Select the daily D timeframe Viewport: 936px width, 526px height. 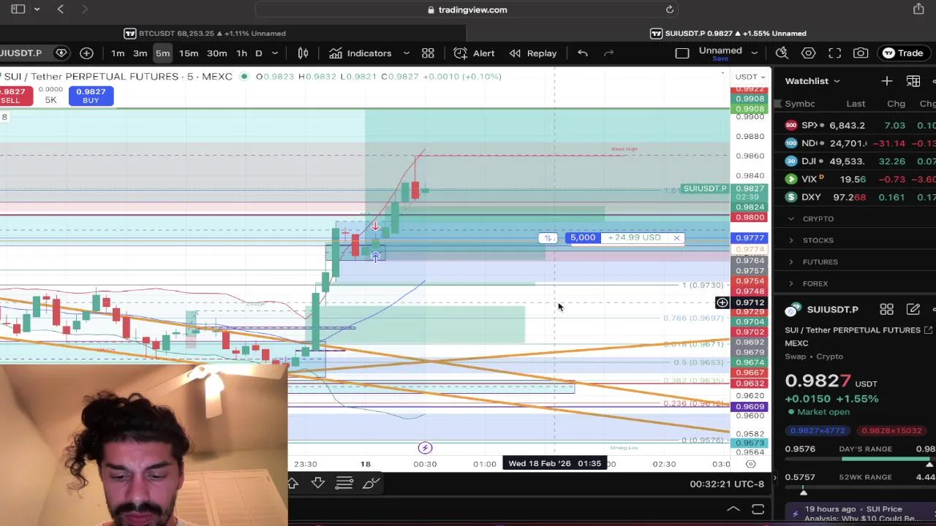(x=258, y=53)
